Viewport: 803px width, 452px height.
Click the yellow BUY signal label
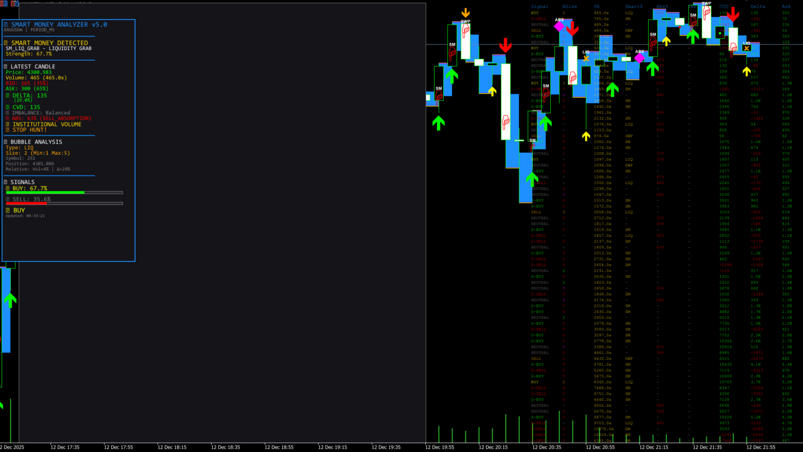19,211
